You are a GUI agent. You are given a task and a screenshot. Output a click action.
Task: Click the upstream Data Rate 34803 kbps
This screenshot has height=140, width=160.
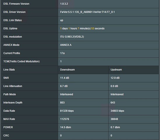coord(117,111)
